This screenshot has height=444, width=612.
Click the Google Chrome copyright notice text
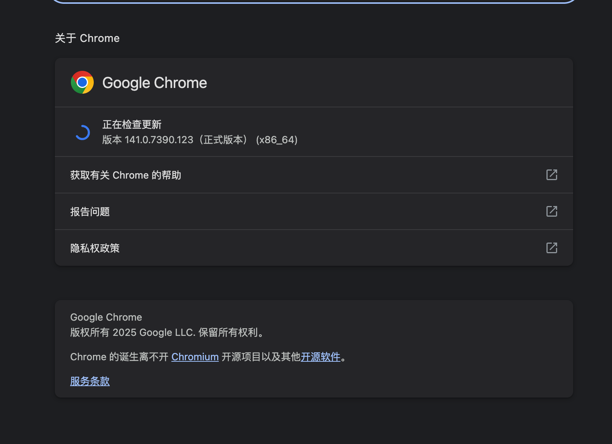click(167, 332)
